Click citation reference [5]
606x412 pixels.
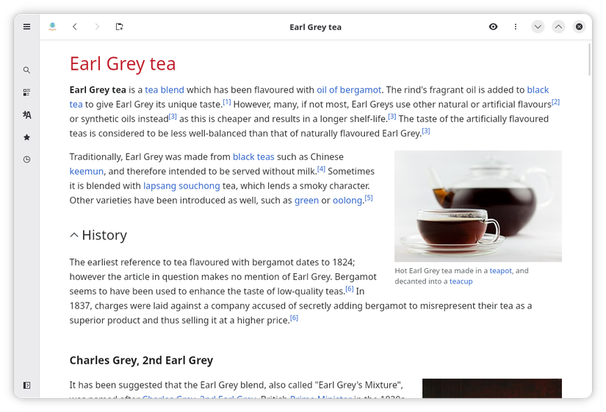[x=369, y=198]
